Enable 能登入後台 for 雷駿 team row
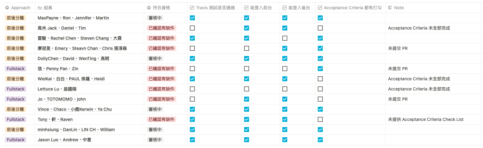This screenshot has width=483, height=148. 285,38
